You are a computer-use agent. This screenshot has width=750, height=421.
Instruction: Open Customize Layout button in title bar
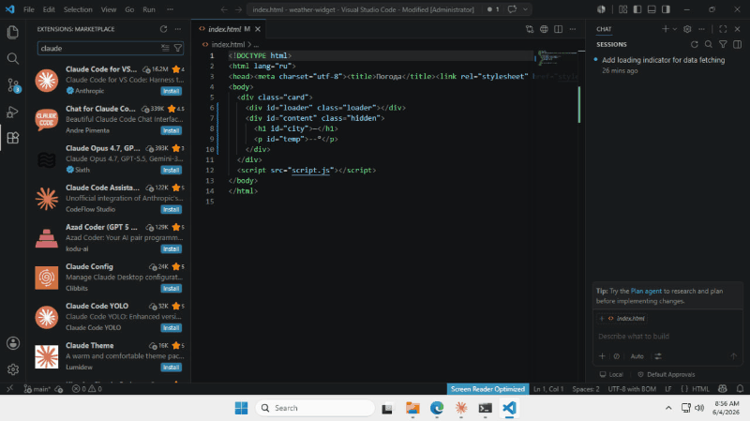tap(622, 9)
